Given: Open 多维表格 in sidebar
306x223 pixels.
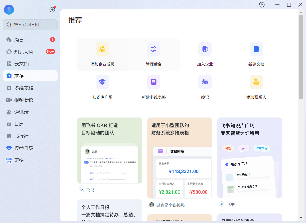Looking at the screenshot, I should [x=30, y=88].
